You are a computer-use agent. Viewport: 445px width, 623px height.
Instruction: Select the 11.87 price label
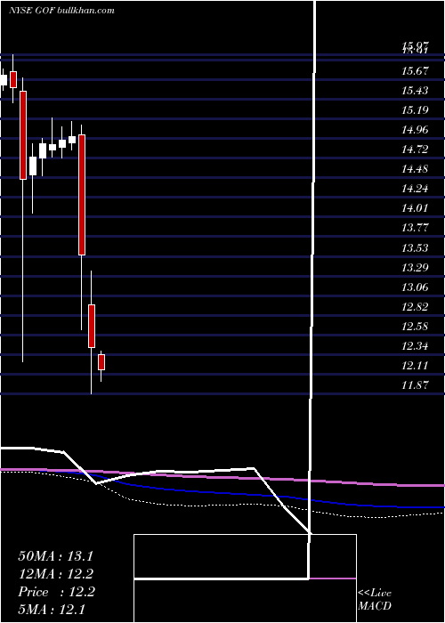tap(416, 385)
